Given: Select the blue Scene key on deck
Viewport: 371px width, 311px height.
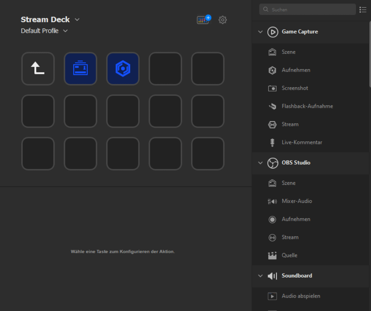Looking at the screenshot, I should pyautogui.click(x=80, y=69).
